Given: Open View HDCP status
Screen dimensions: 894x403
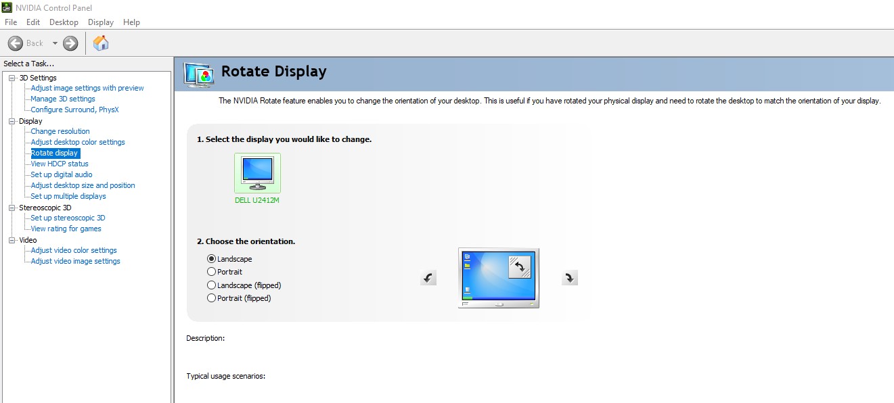Looking at the screenshot, I should (x=60, y=164).
